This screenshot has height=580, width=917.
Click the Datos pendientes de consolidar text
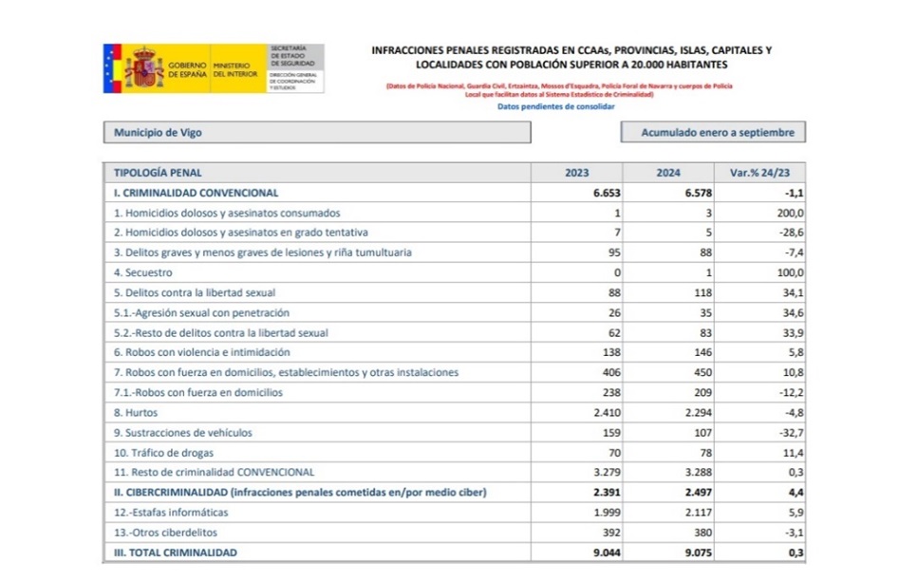pyautogui.click(x=549, y=106)
